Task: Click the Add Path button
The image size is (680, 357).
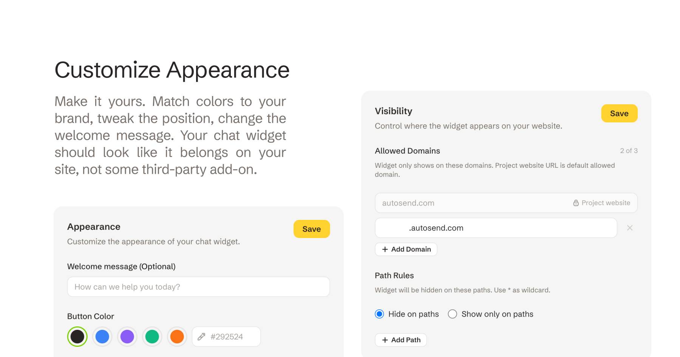Action: coord(401,340)
